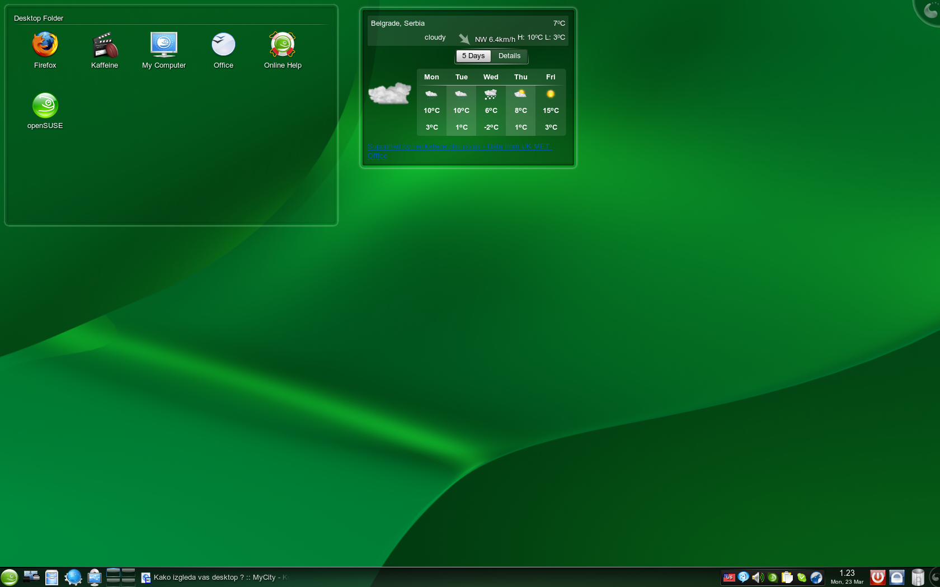Click Wednesday's -2°C low temperature

point(491,127)
